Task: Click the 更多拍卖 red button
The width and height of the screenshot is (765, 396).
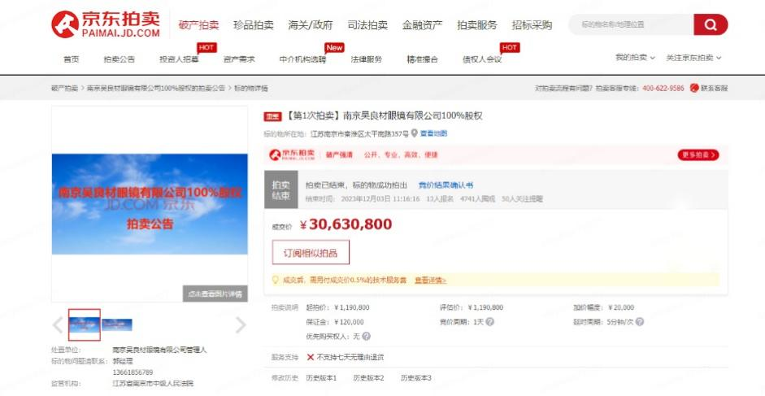Action: [x=698, y=154]
